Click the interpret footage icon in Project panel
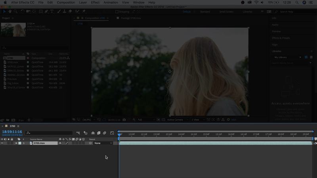317x178 pixels. pyautogui.click(x=2, y=120)
